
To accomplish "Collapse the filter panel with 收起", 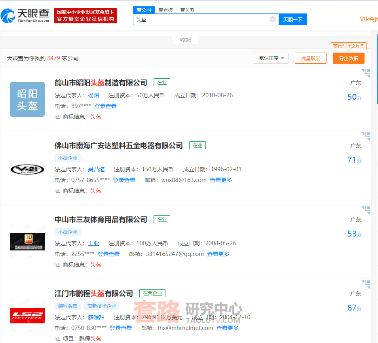I will pyautogui.click(x=186, y=40).
